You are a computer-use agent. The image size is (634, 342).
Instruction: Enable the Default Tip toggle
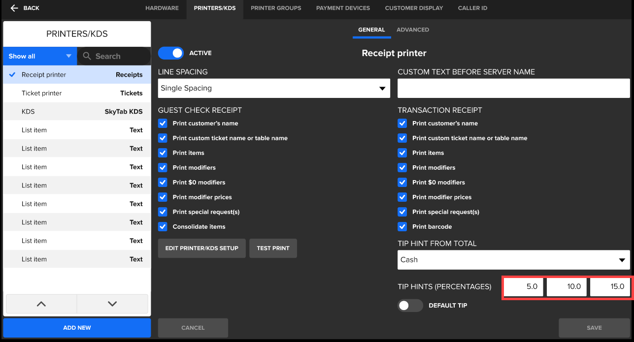pos(410,306)
